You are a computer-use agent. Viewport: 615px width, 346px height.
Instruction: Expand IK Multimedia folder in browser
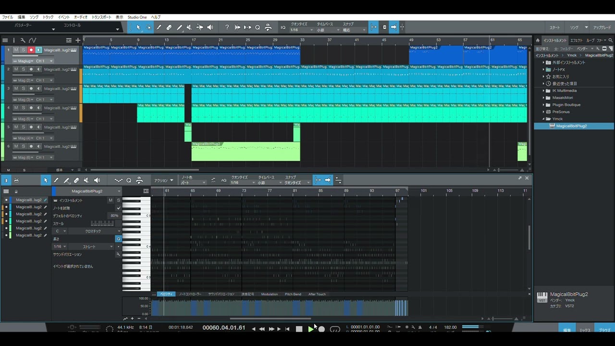[x=543, y=90]
